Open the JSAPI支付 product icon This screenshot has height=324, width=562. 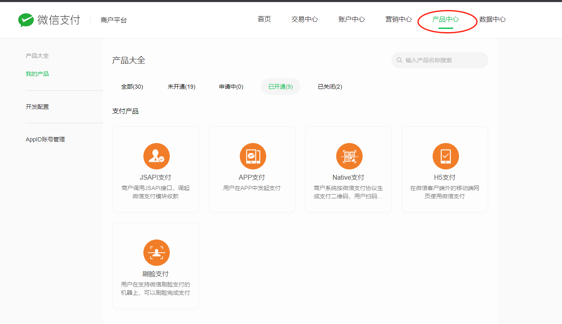click(x=157, y=156)
